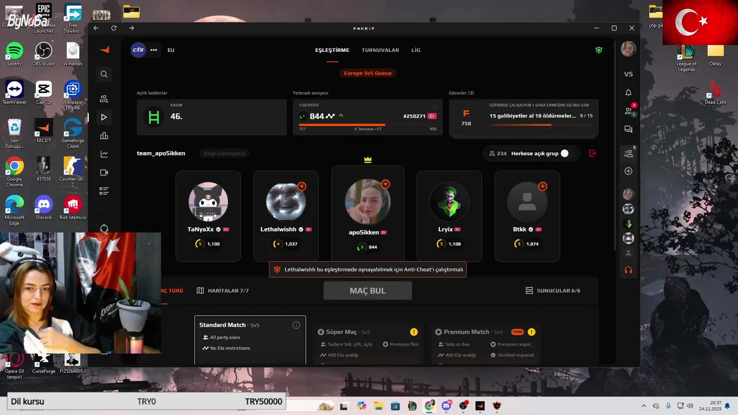Select the play matchmaking sidebar icon
The width and height of the screenshot is (738, 415).
[x=104, y=117]
